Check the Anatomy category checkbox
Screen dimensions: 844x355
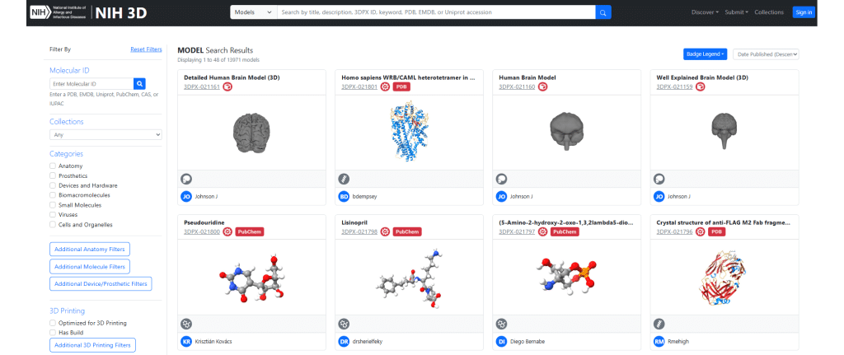[x=53, y=166]
